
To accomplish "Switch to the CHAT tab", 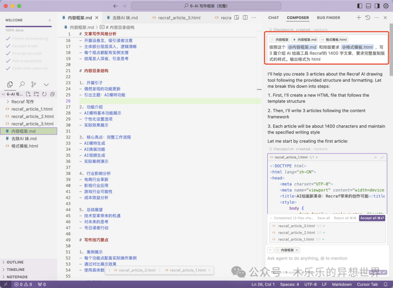I will [x=273, y=17].
